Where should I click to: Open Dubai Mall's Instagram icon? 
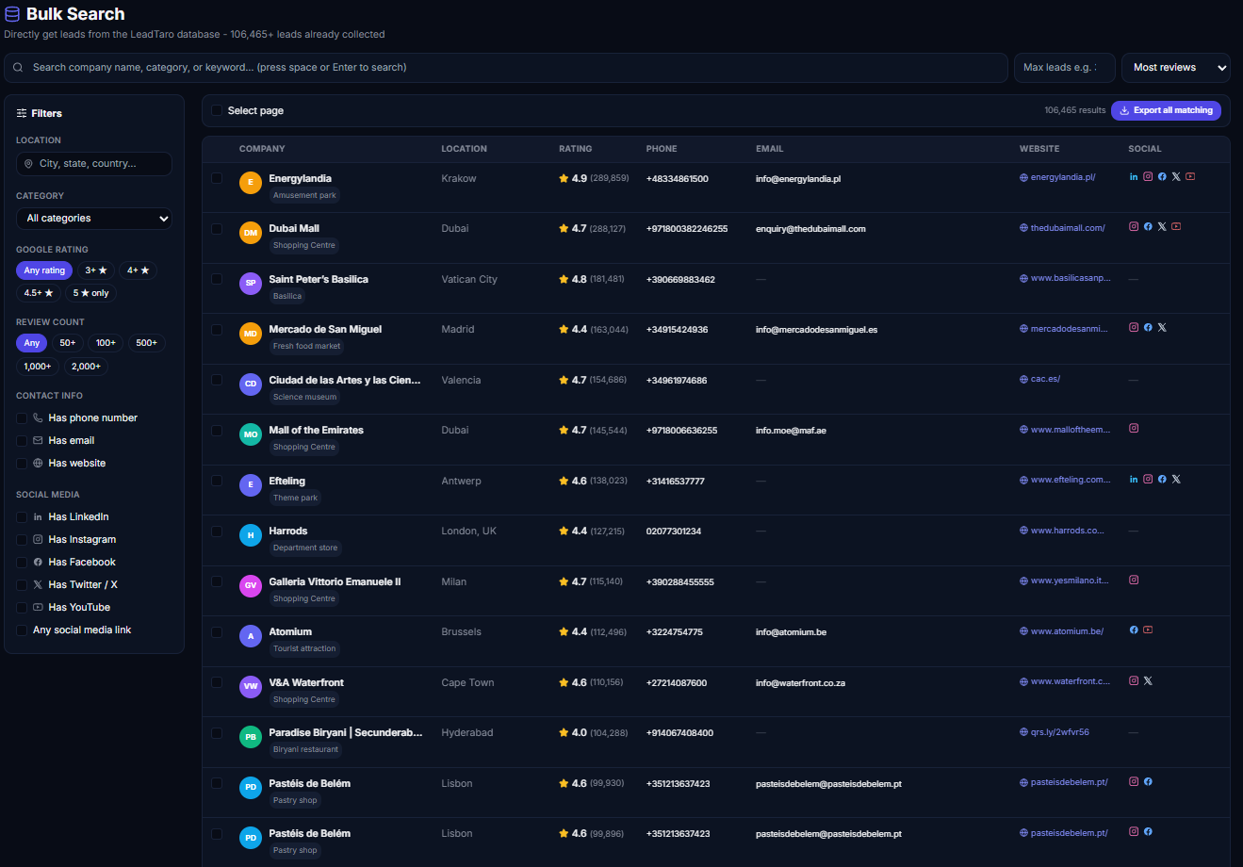click(1134, 227)
